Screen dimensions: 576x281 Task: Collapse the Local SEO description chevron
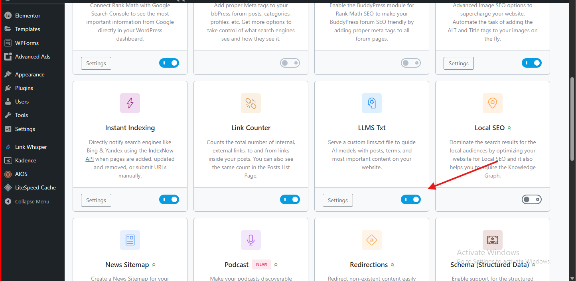[x=509, y=127]
